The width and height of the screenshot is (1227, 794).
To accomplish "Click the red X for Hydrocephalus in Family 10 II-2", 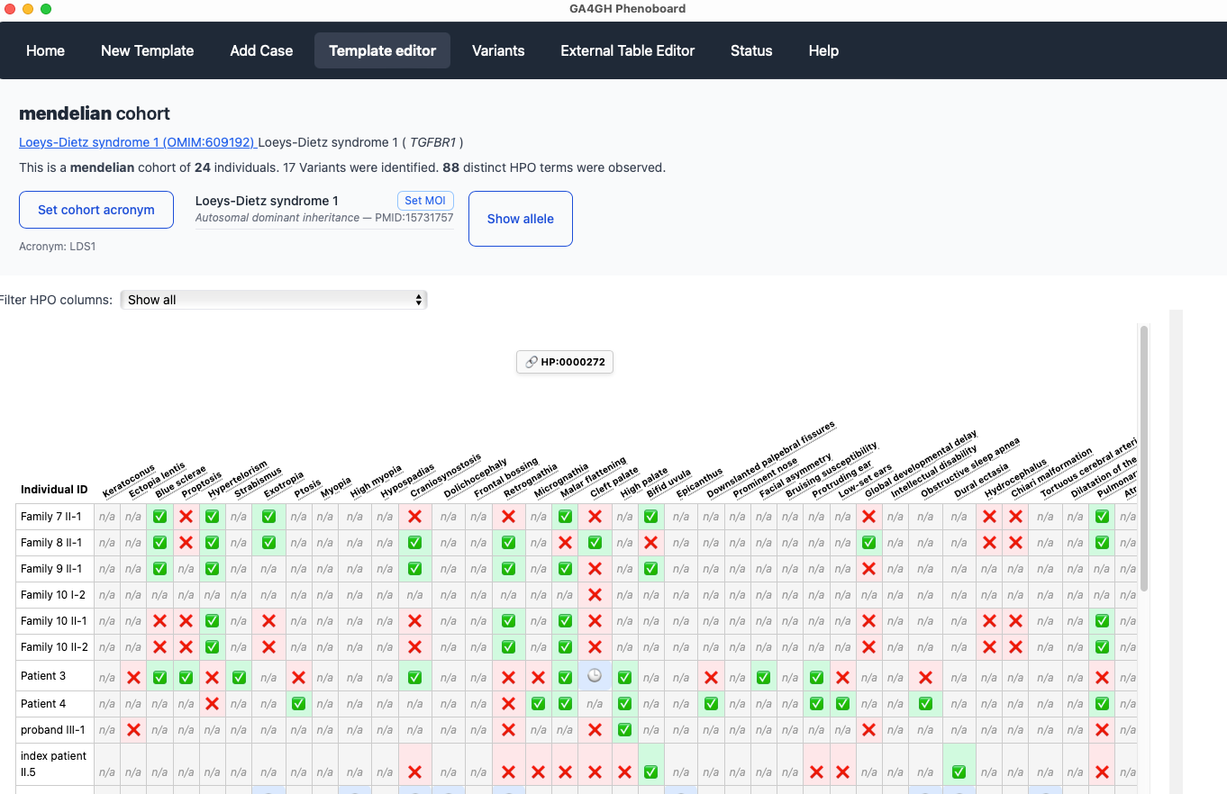I will [988, 646].
